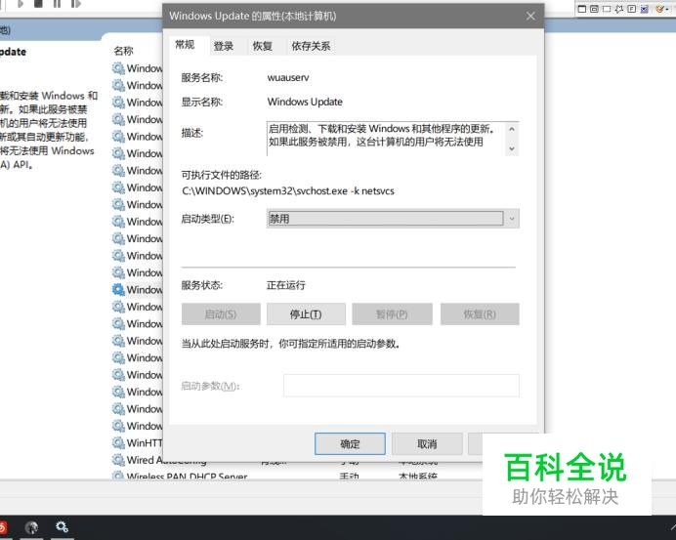
Task: Cancel the dialog with 取消 button
Action: (427, 444)
